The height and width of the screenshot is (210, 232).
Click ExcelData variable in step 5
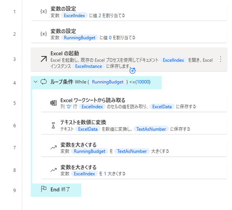click(x=162, y=107)
